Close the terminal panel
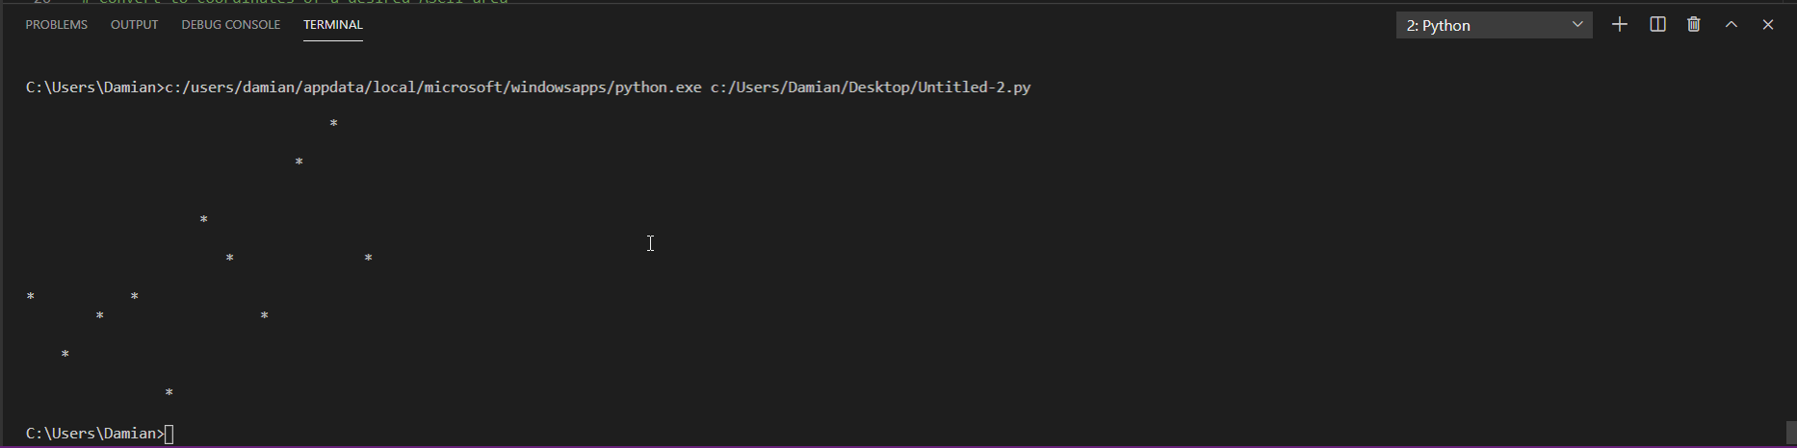 [x=1768, y=25]
